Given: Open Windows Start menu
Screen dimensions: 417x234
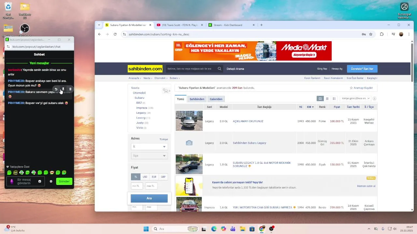Looking at the screenshot, I should point(146,229).
